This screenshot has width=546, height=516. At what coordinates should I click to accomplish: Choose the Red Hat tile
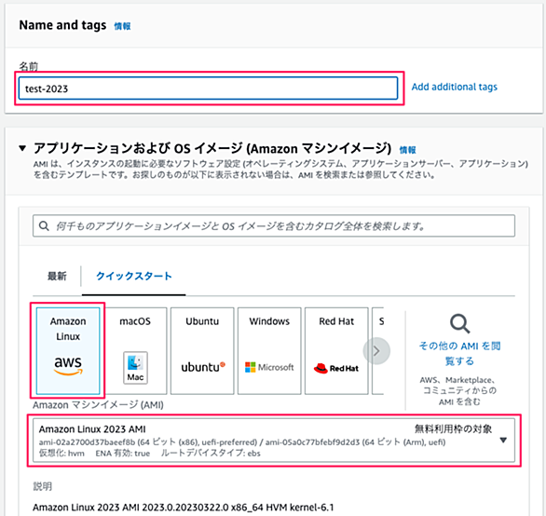[x=336, y=350]
